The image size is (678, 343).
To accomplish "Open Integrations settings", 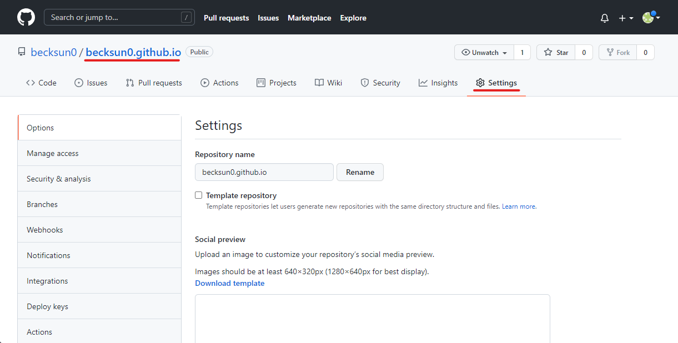I will click(x=99, y=281).
